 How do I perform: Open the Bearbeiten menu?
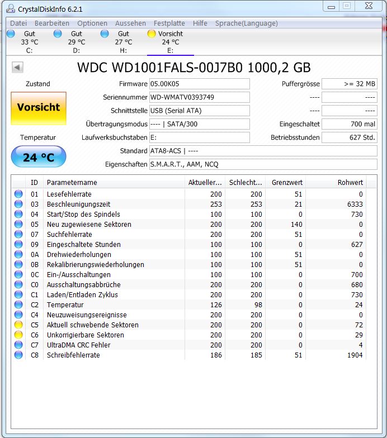(51, 23)
